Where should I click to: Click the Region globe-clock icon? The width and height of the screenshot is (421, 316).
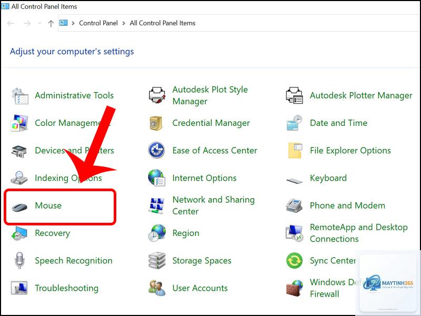tap(157, 233)
